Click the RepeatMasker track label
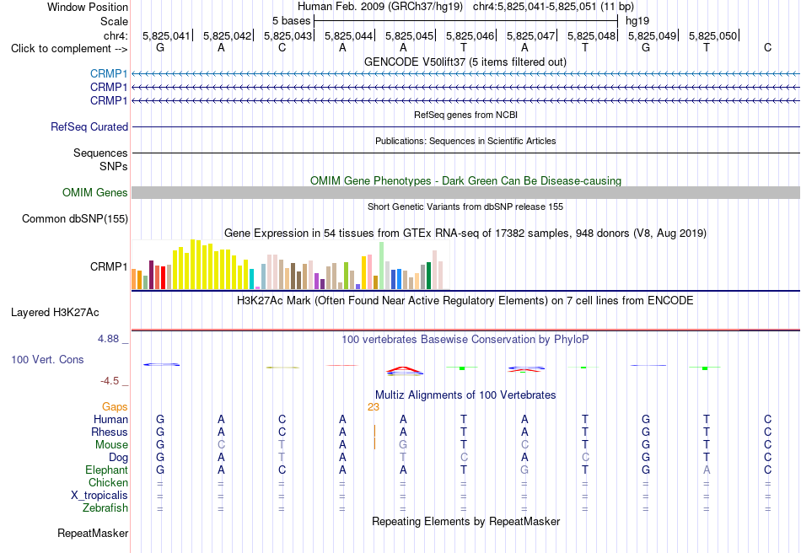 point(93,533)
